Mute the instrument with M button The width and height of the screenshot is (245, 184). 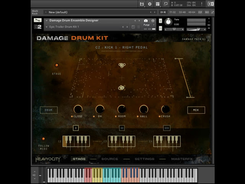click(x=160, y=28)
